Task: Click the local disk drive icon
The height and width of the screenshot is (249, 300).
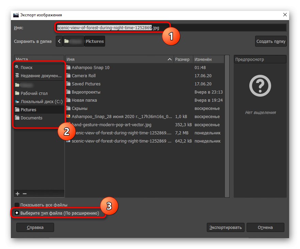Action: pos(17,101)
